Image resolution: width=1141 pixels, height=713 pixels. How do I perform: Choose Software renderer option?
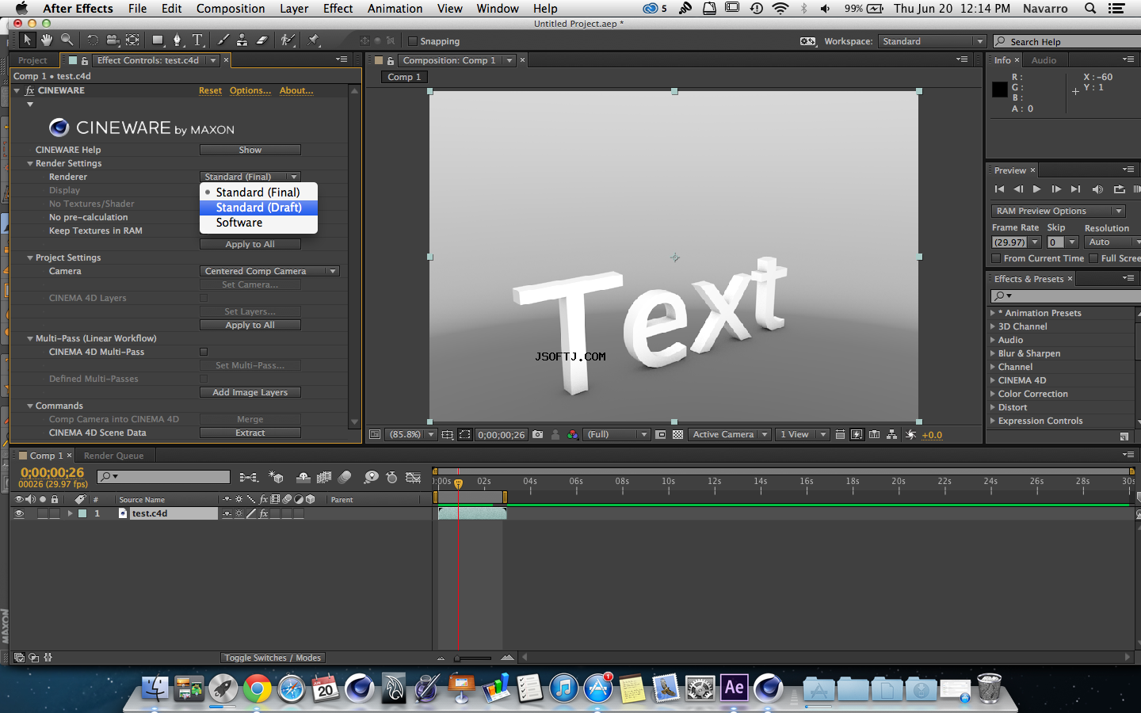click(258, 223)
